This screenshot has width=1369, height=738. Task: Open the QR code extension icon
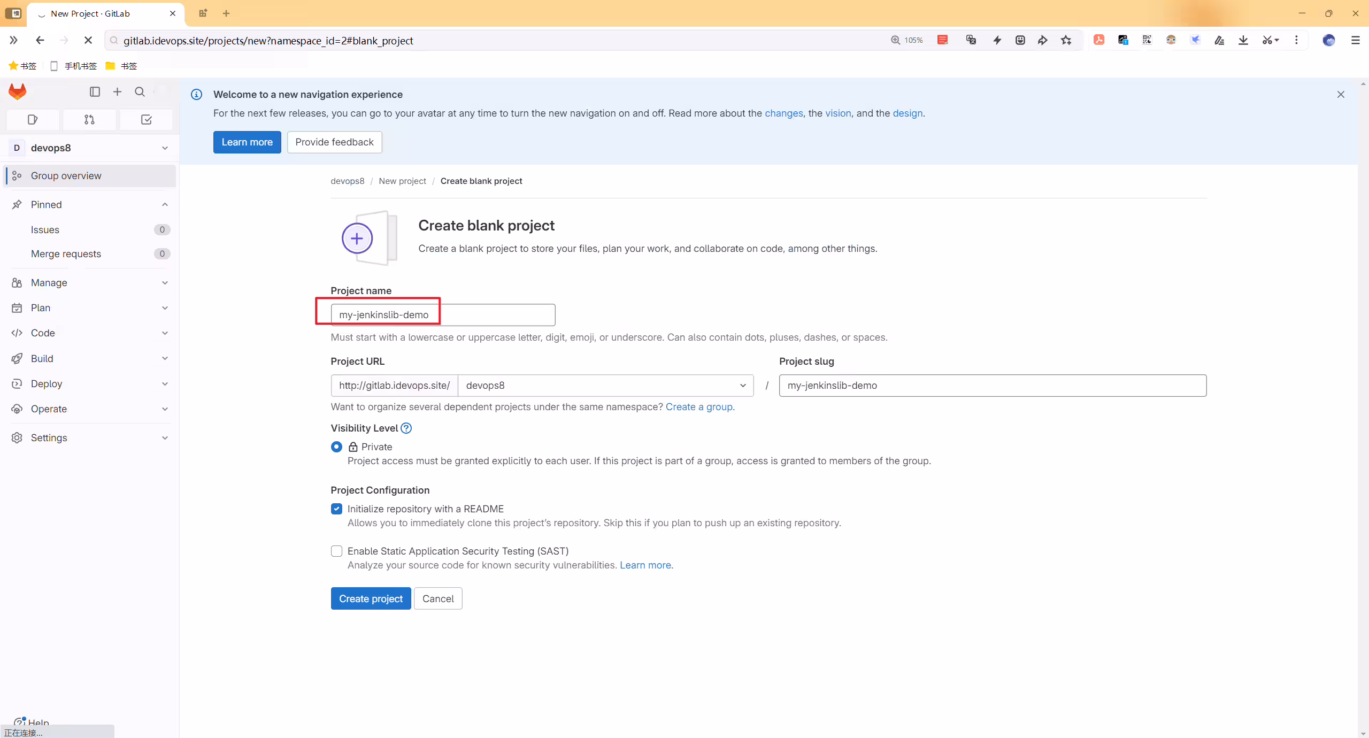coord(1147,40)
